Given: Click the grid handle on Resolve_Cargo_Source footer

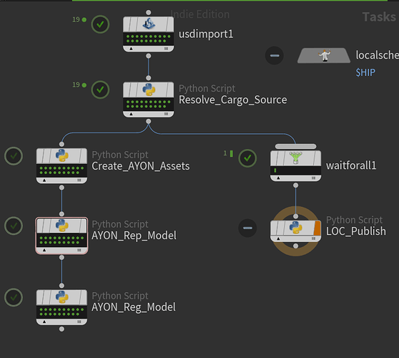Looking at the screenshot, I should [x=166, y=114].
